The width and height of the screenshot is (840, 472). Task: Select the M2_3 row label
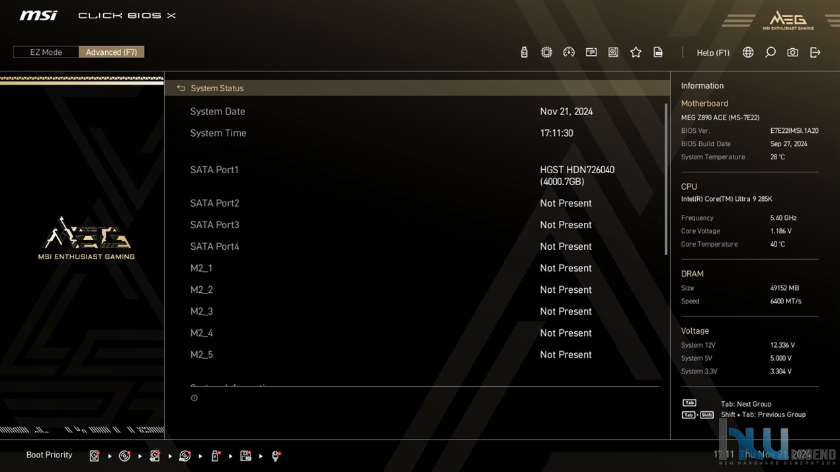click(x=201, y=312)
